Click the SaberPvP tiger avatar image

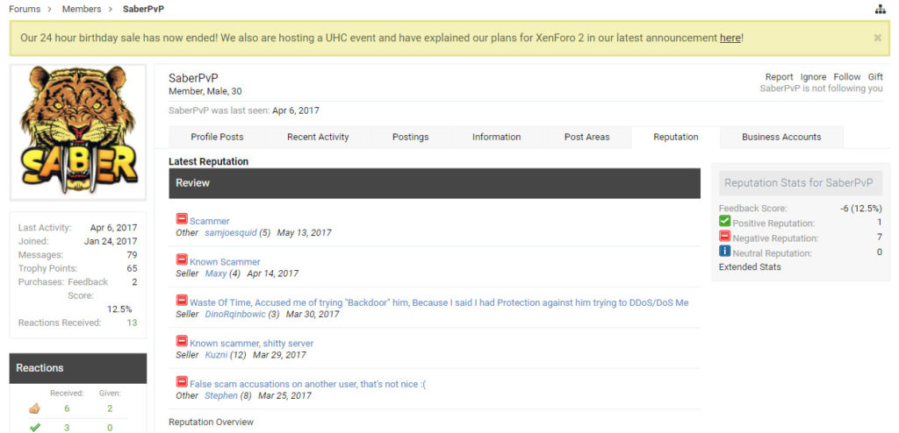click(x=78, y=131)
